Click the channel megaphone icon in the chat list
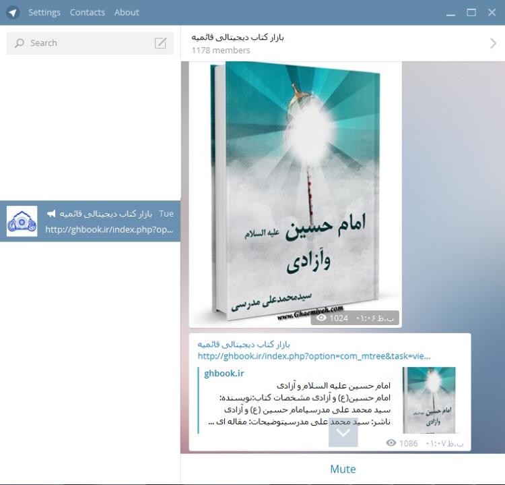 tap(51, 214)
